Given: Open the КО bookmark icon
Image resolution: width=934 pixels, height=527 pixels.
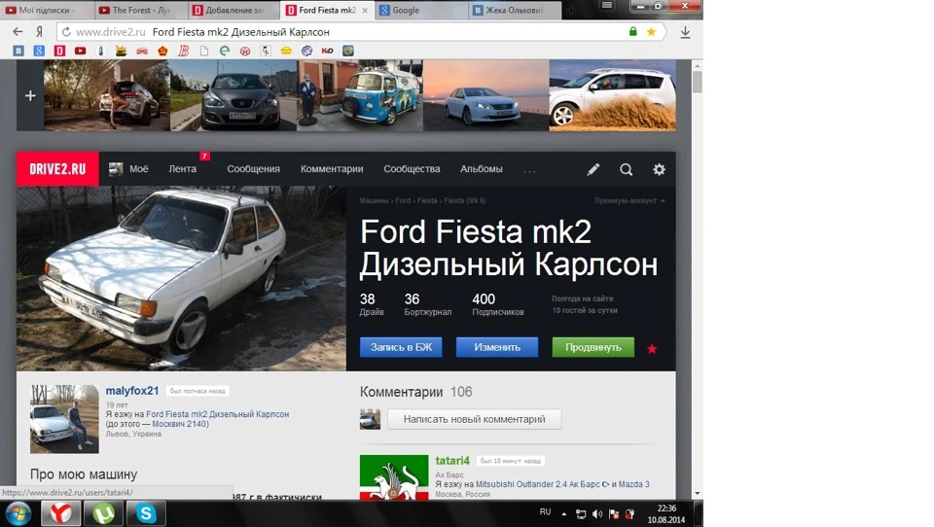Looking at the screenshot, I should (x=327, y=51).
